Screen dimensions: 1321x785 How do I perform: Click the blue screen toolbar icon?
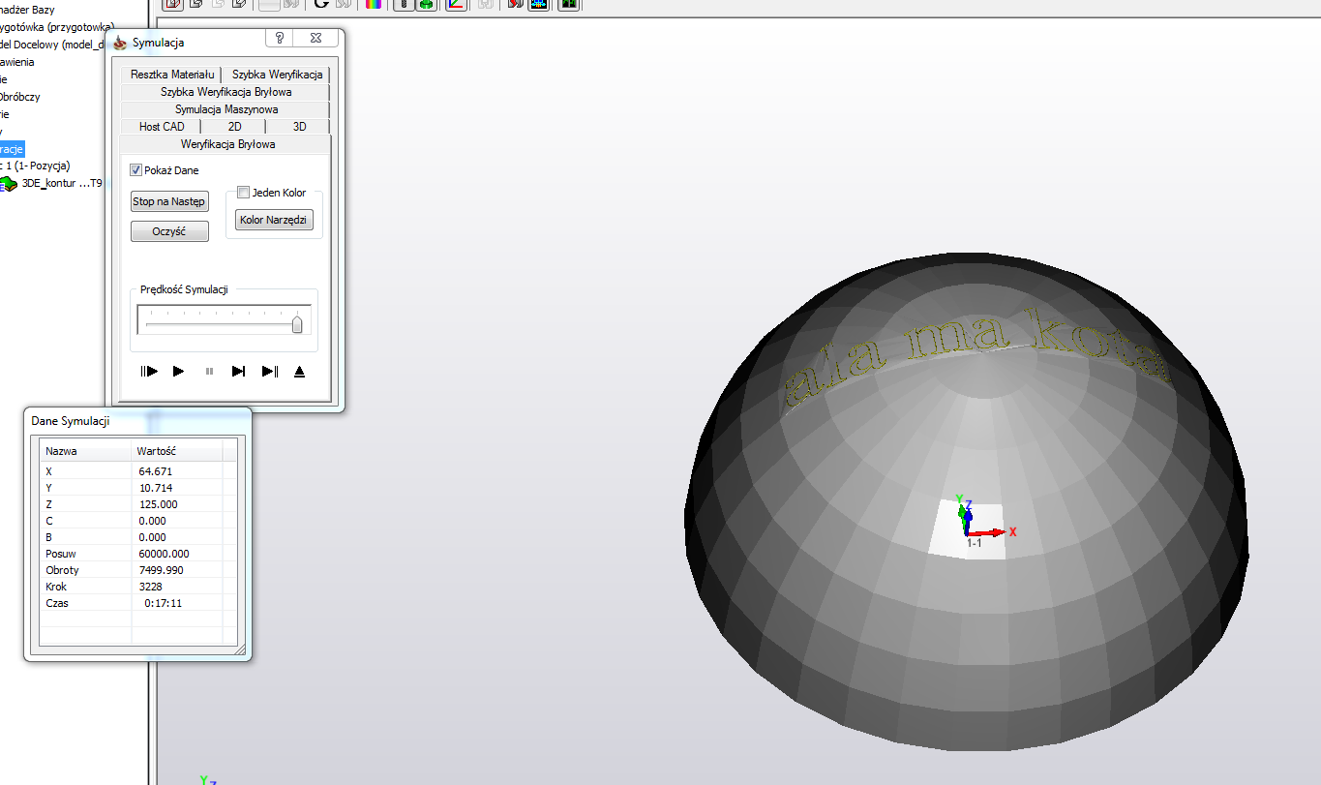point(538,4)
